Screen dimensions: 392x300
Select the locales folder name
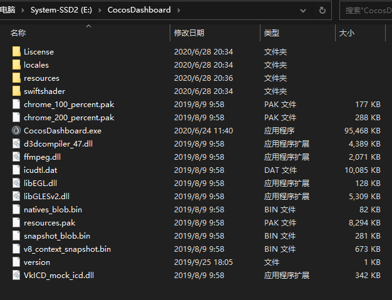coord(36,65)
